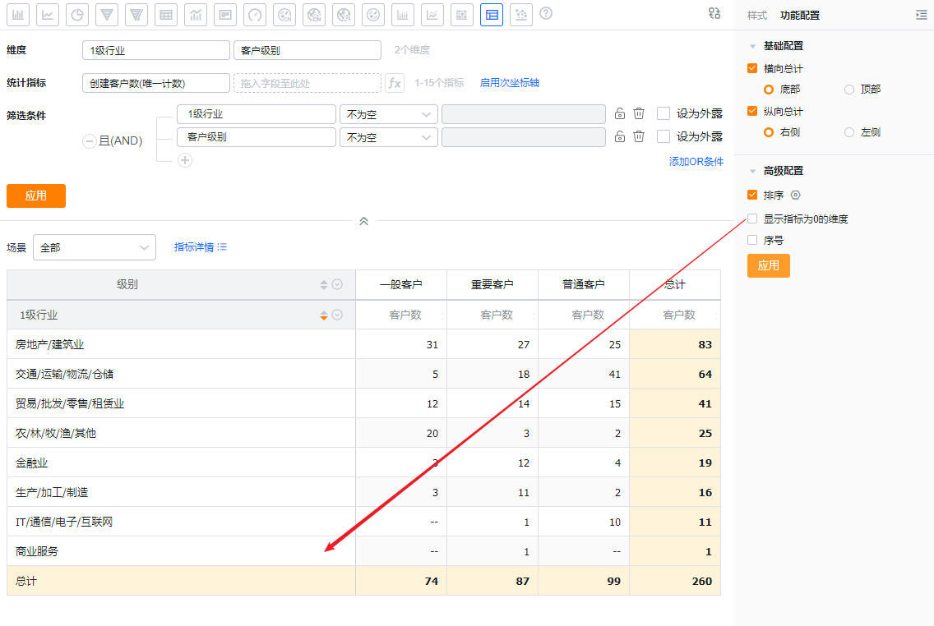This screenshot has width=934, height=626.
Task: Select the pie chart type icon
Action: tap(77, 15)
